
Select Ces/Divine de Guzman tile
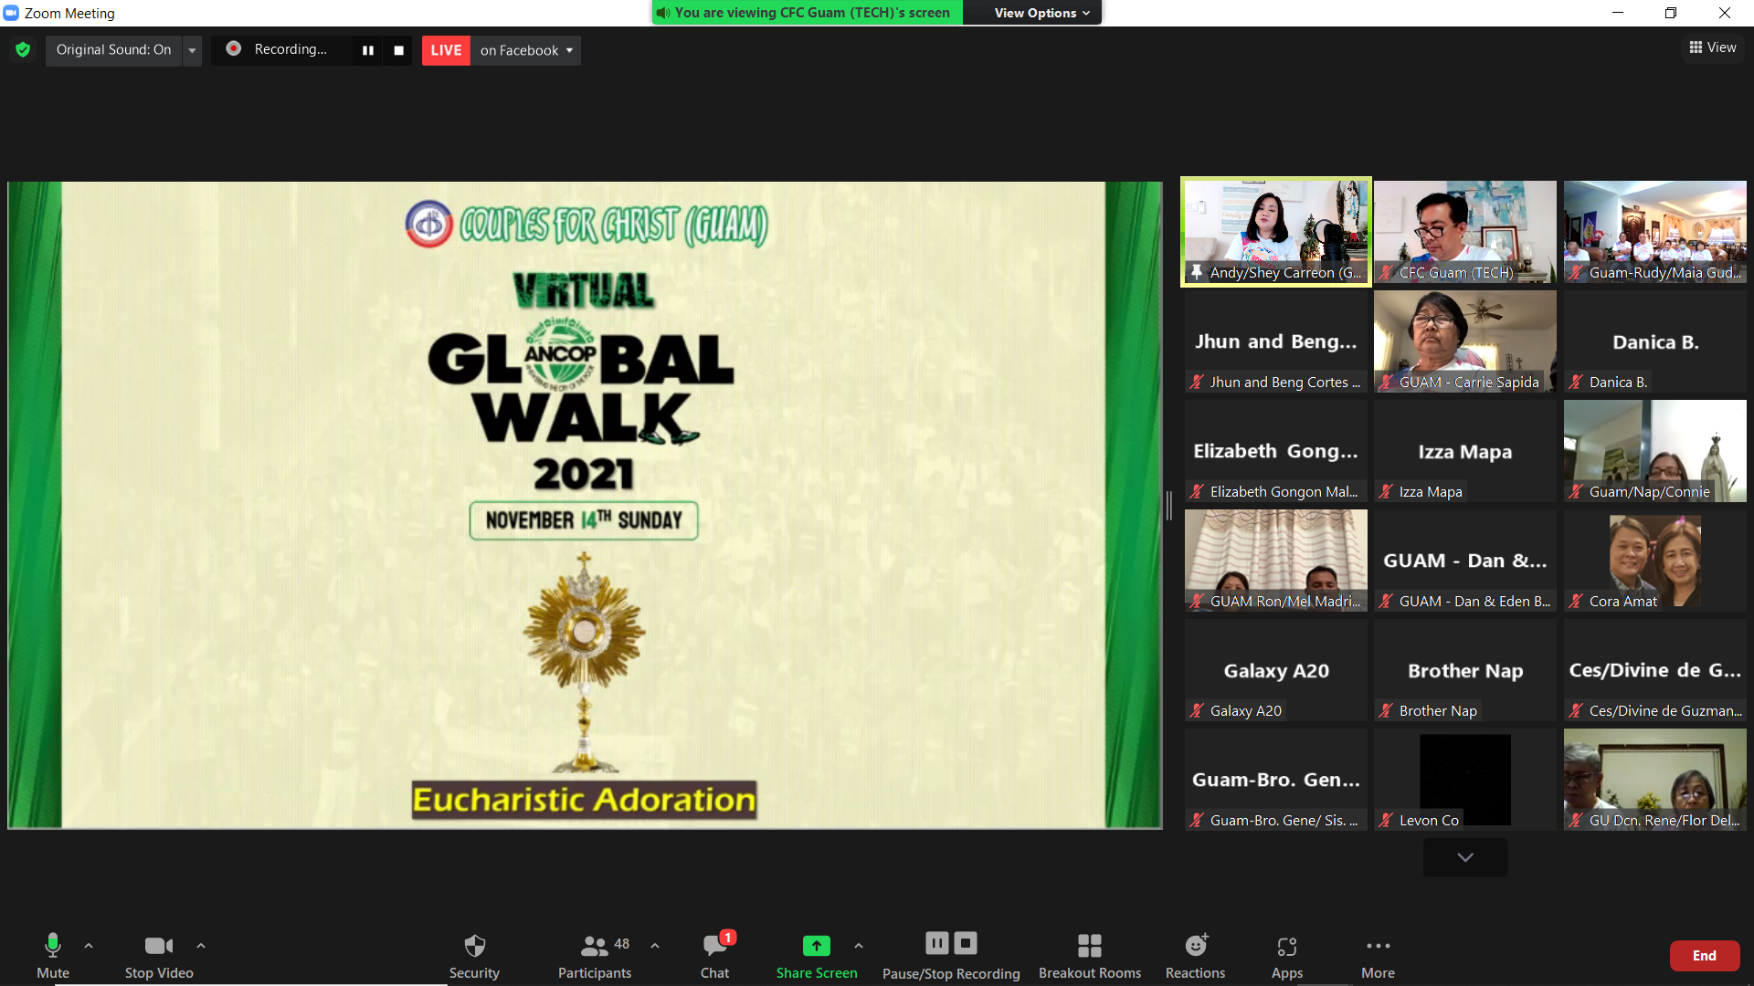pyautogui.click(x=1655, y=670)
